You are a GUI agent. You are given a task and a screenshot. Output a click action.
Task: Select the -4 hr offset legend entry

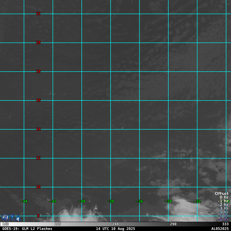(223, 212)
